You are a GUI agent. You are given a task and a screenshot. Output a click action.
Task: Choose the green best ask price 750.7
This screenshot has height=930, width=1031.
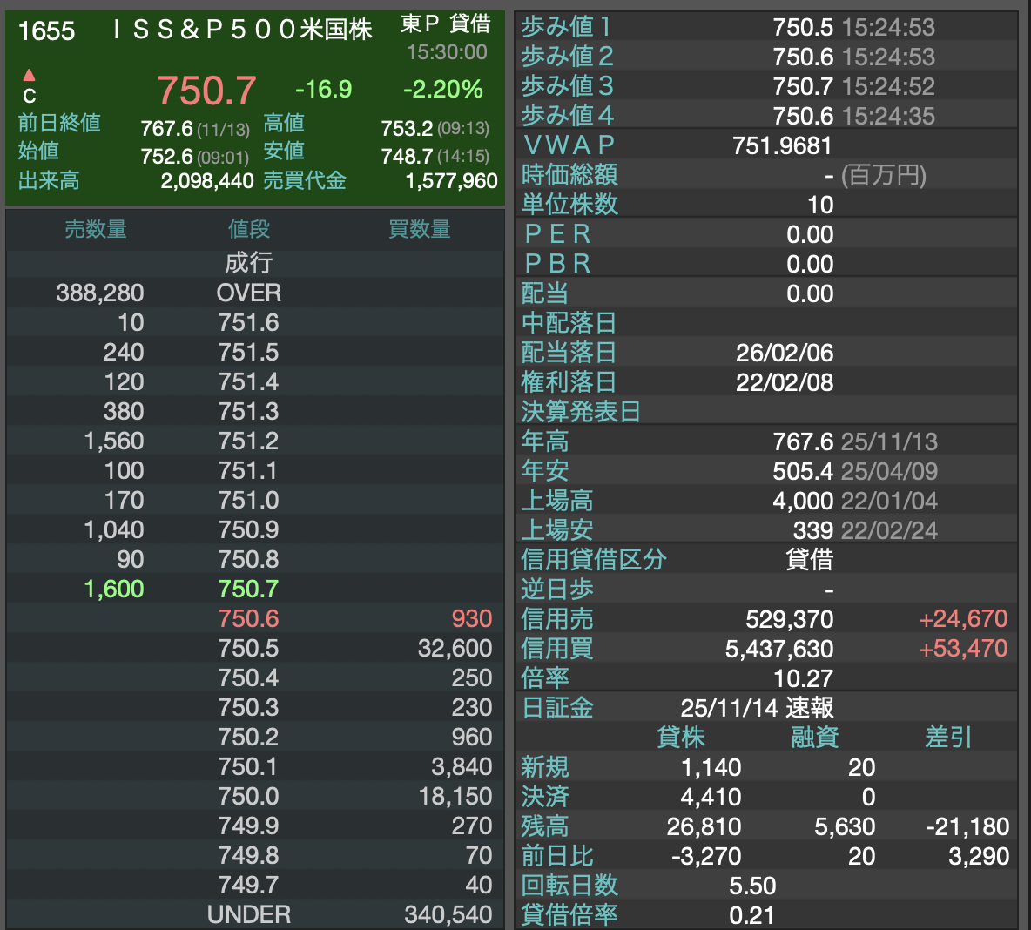[249, 590]
